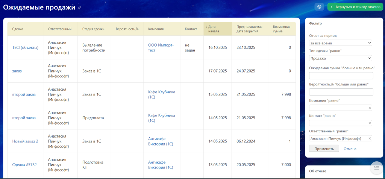Image resolution: width=385 pixels, height=179 pixels.
Task: Clear the Контакт filter field
Action: pos(370,123)
